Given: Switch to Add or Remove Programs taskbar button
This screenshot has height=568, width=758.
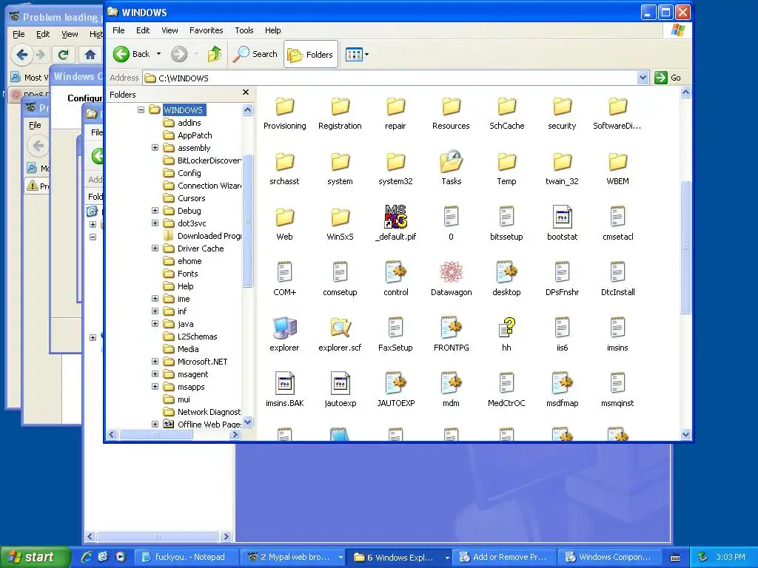Looking at the screenshot, I should tap(505, 557).
